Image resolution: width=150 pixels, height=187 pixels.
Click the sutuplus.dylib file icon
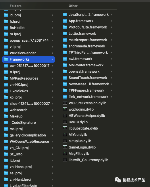(65, 141)
